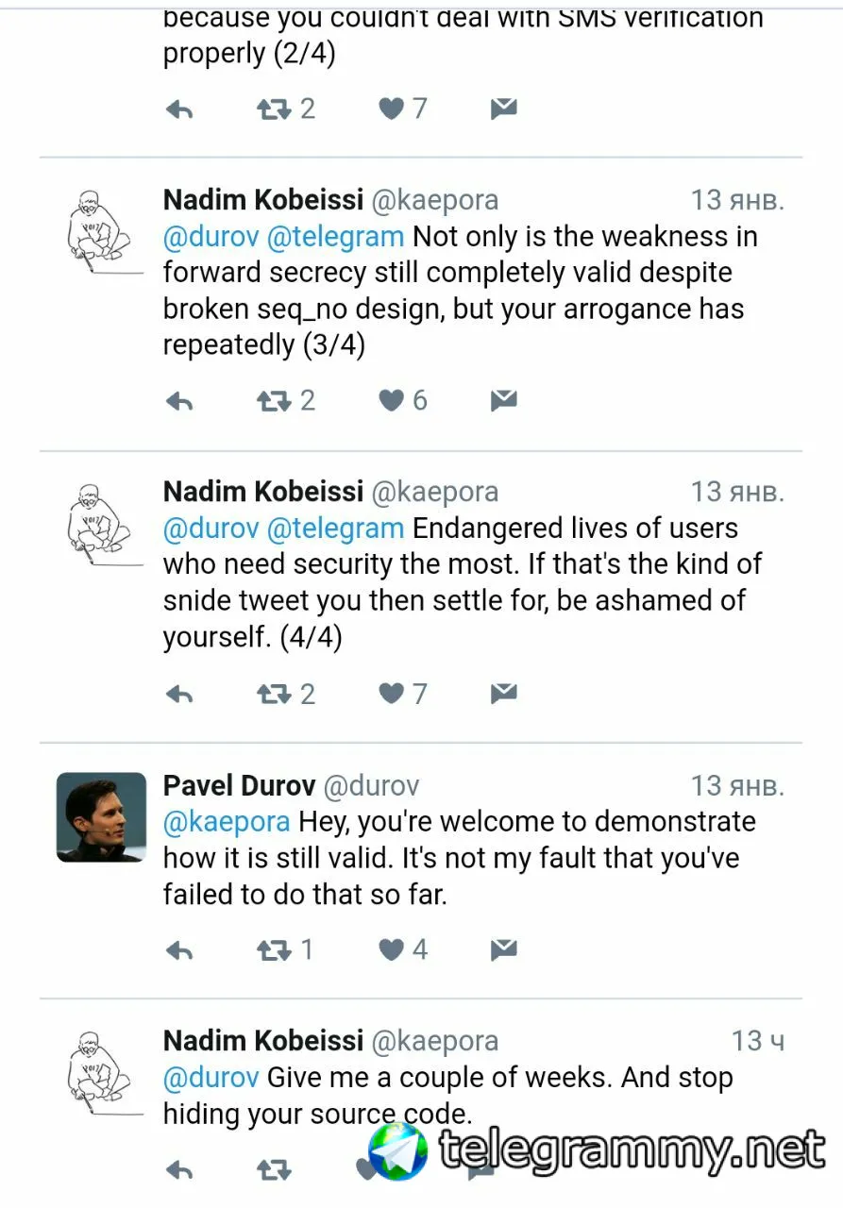Screen dimensions: 843x1208
Task: Retweet the (3/4) forward secrecy tweet
Action: point(275,401)
